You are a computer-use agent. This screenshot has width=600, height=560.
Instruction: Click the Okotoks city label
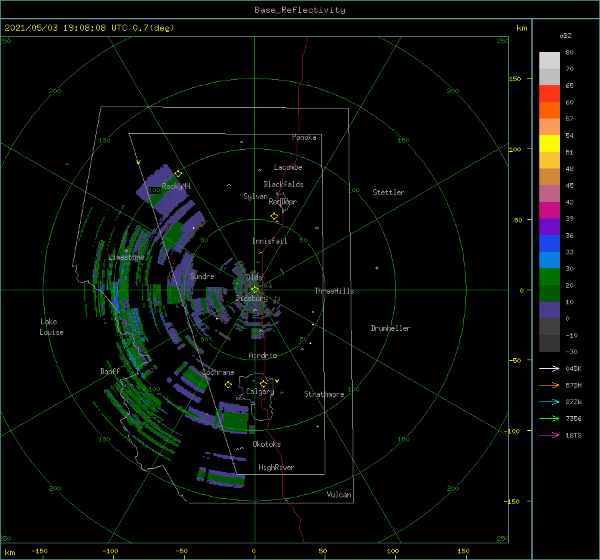point(267,444)
